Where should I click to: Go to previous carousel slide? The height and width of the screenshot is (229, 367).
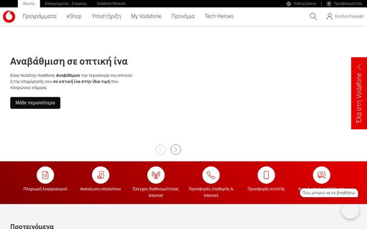click(x=161, y=150)
